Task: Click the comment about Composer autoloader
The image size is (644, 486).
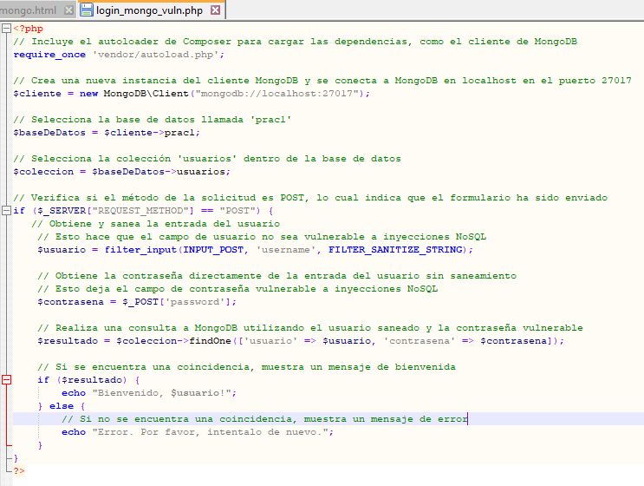Action: pos(296,42)
